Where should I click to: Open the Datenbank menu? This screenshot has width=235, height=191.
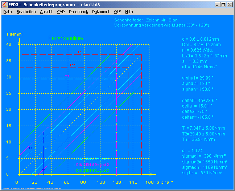(78, 12)
